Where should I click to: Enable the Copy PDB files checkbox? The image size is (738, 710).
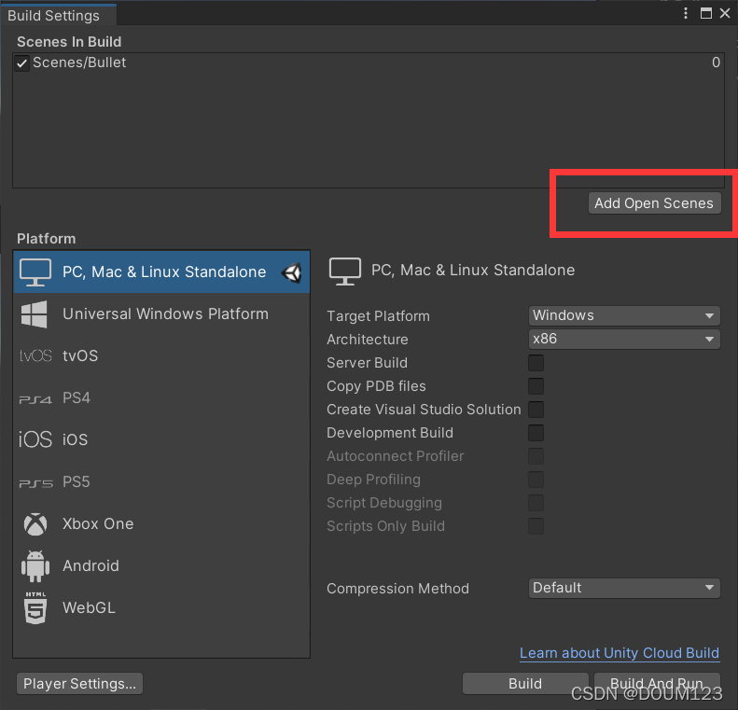pyautogui.click(x=536, y=386)
